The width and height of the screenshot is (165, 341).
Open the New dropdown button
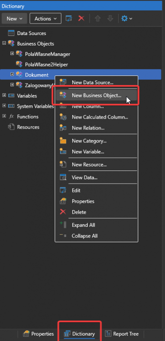15,19
